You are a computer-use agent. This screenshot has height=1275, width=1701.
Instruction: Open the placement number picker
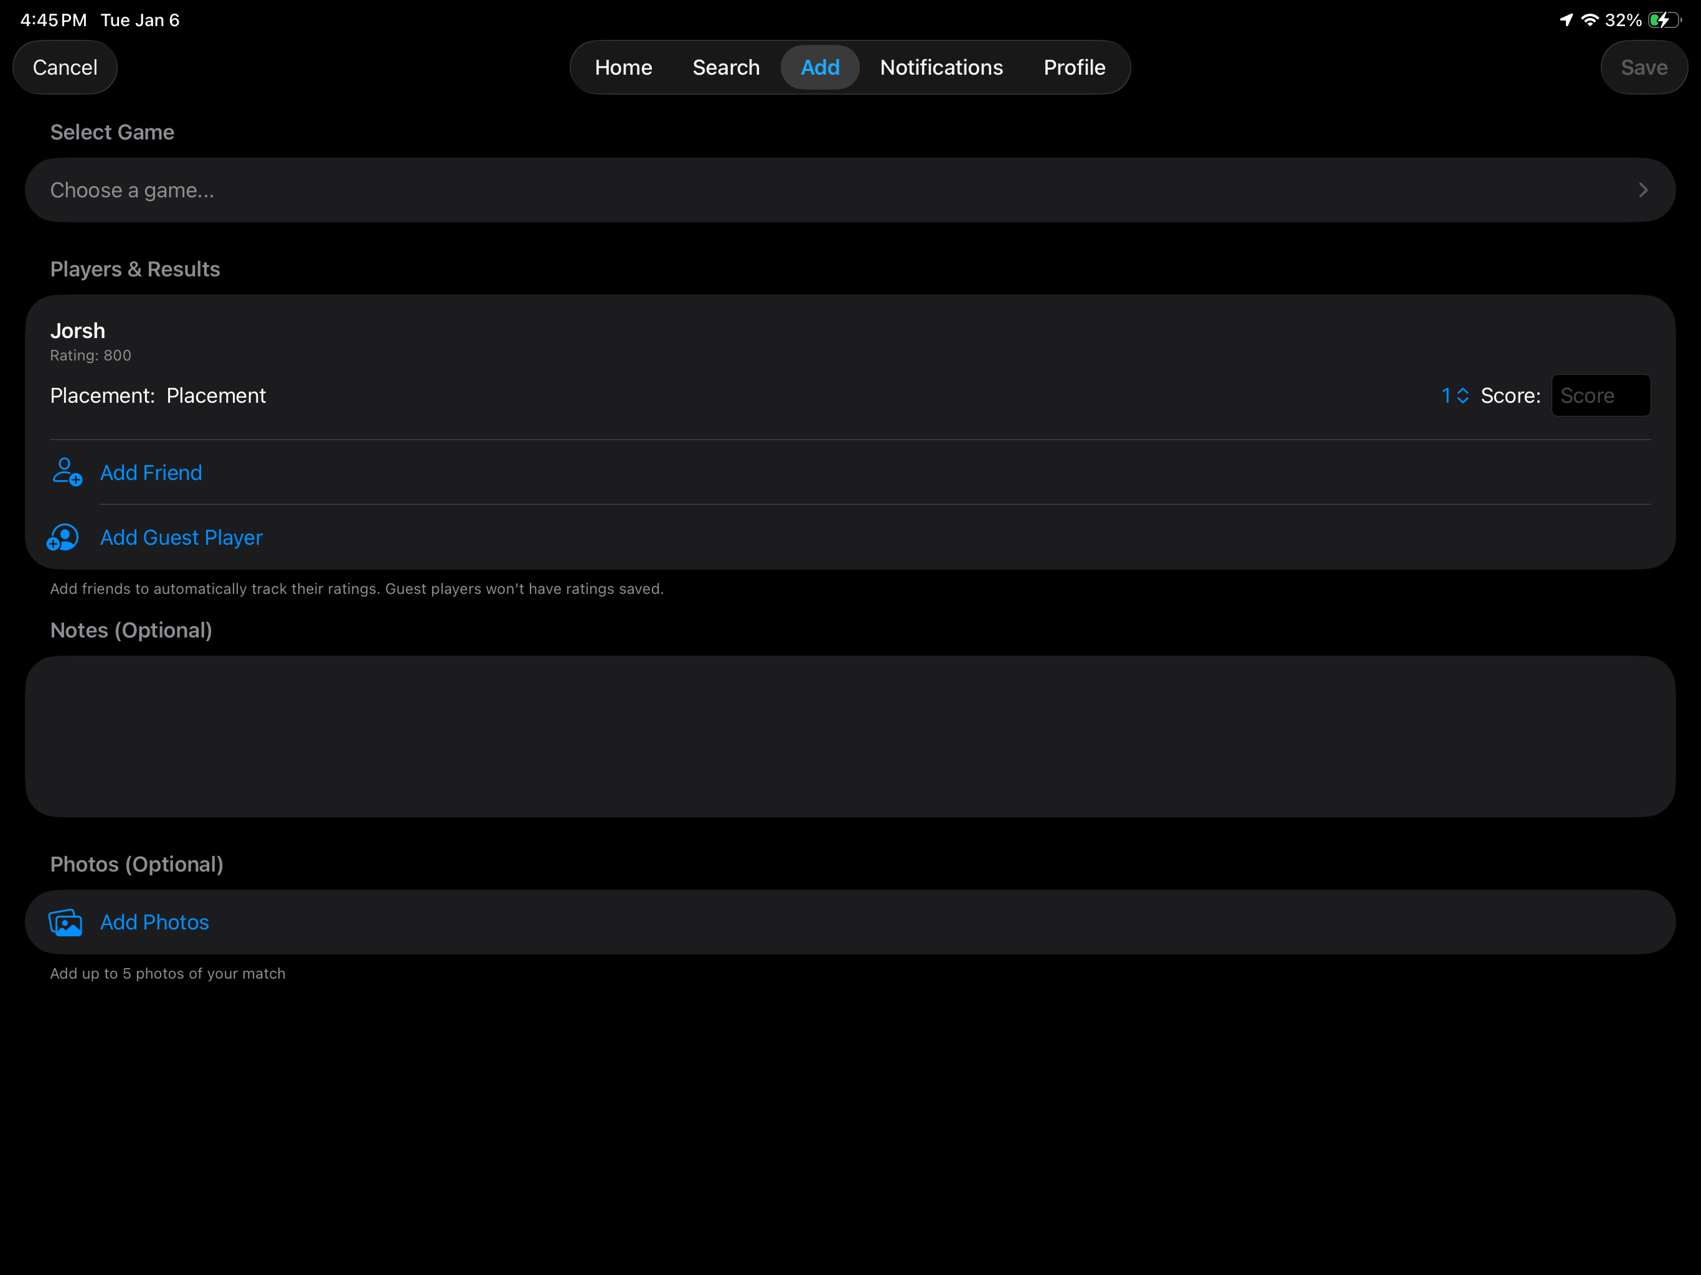point(1455,395)
